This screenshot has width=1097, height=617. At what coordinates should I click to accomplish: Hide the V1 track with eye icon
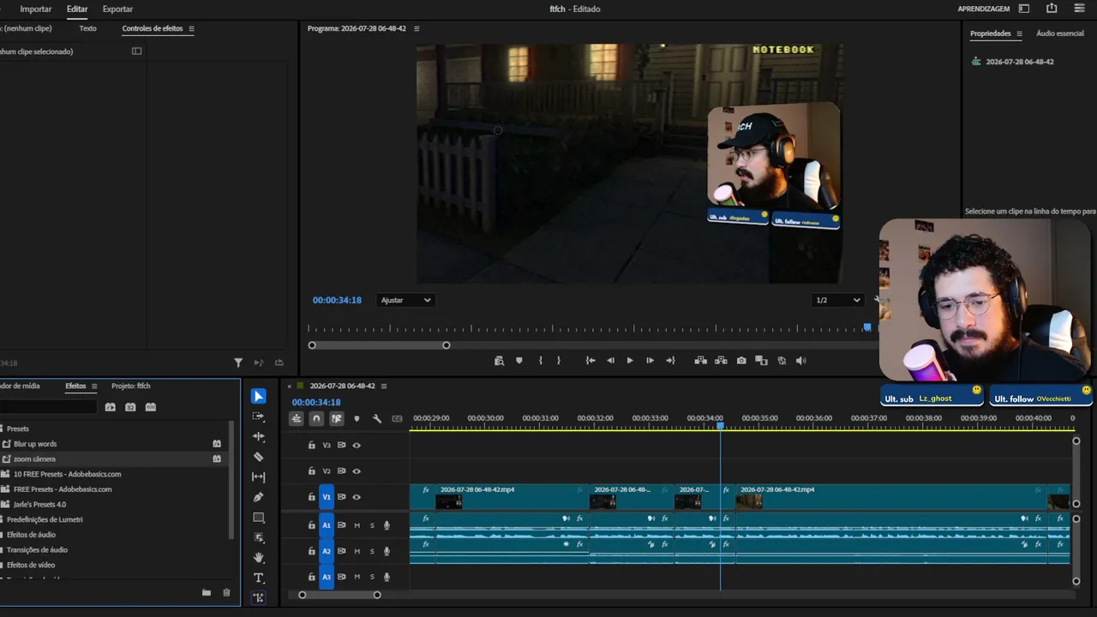point(357,497)
